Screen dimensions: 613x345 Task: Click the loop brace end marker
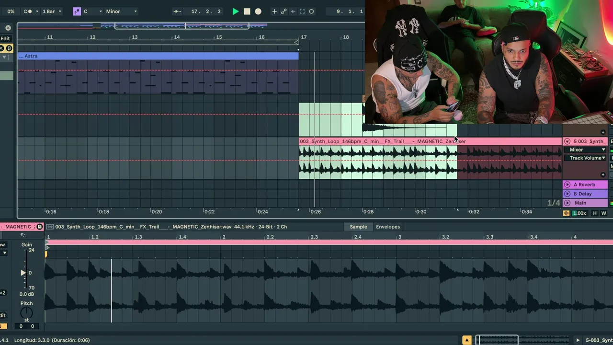(x=296, y=43)
